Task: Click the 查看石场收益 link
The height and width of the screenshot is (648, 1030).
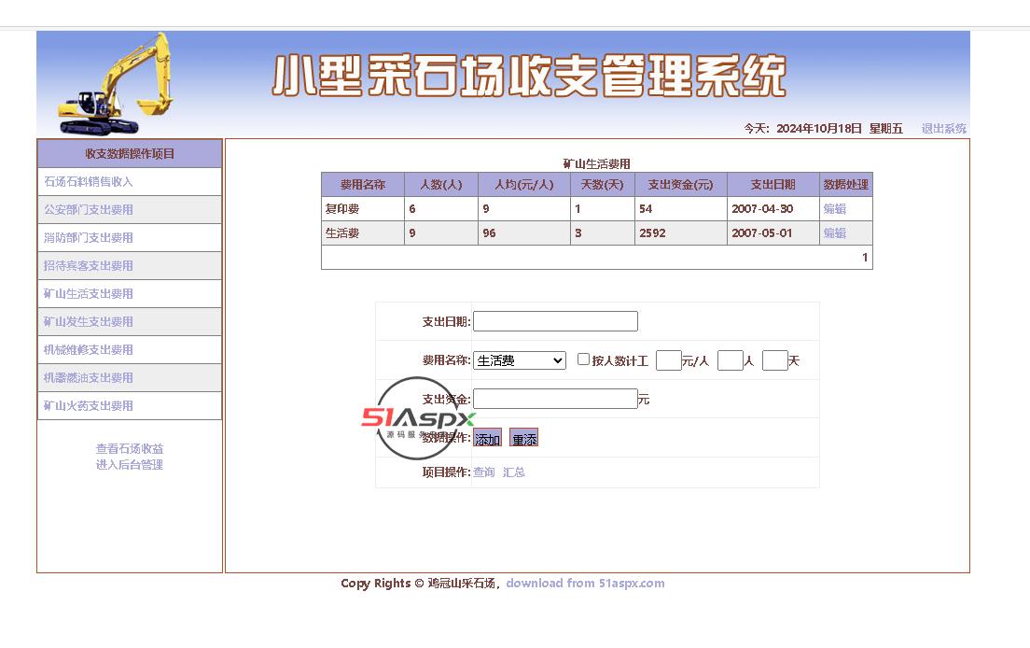Action: pos(130,449)
